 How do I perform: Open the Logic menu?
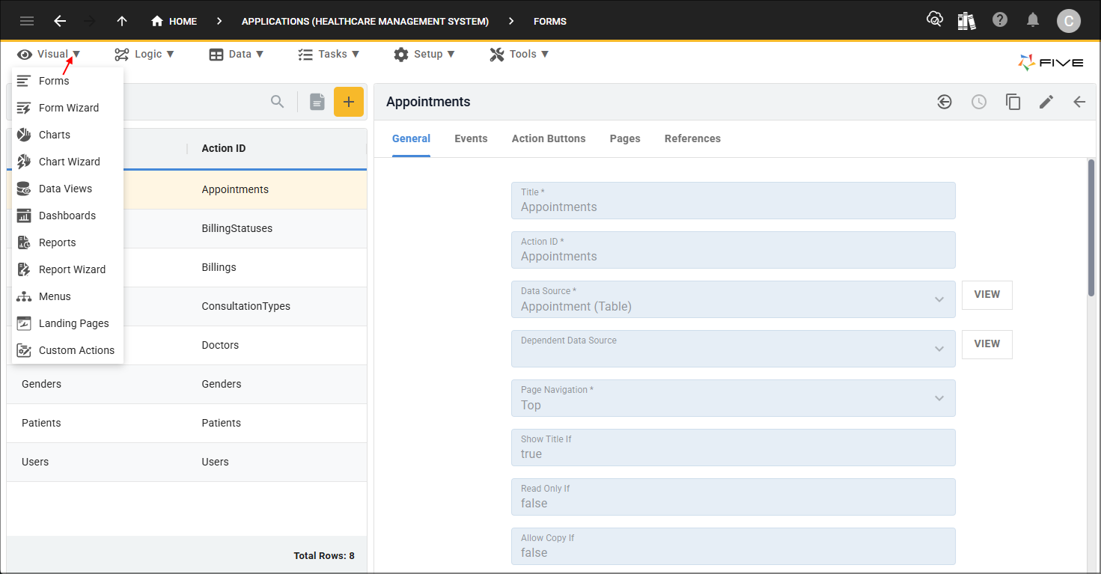tap(144, 54)
